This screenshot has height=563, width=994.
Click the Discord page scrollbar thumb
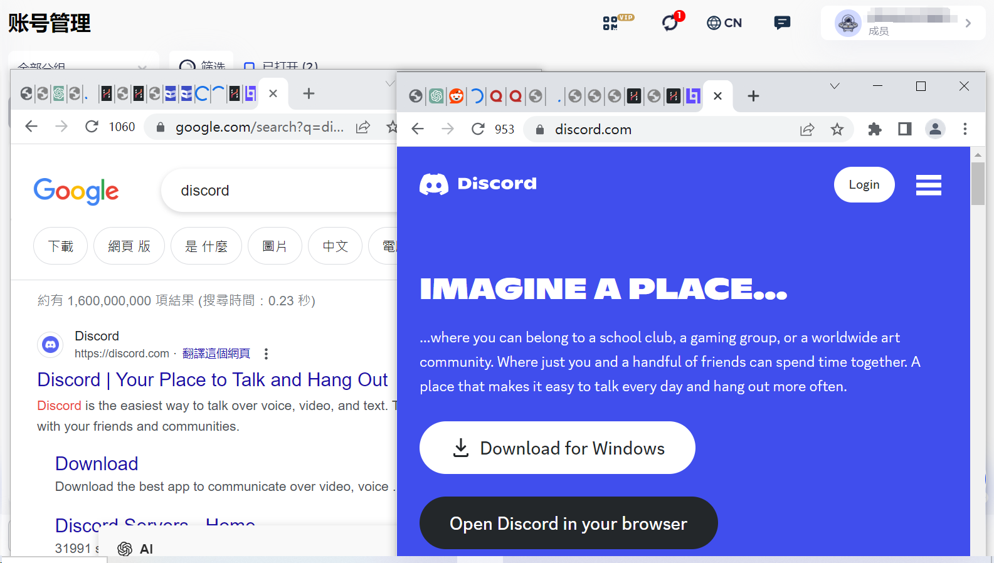point(978,184)
